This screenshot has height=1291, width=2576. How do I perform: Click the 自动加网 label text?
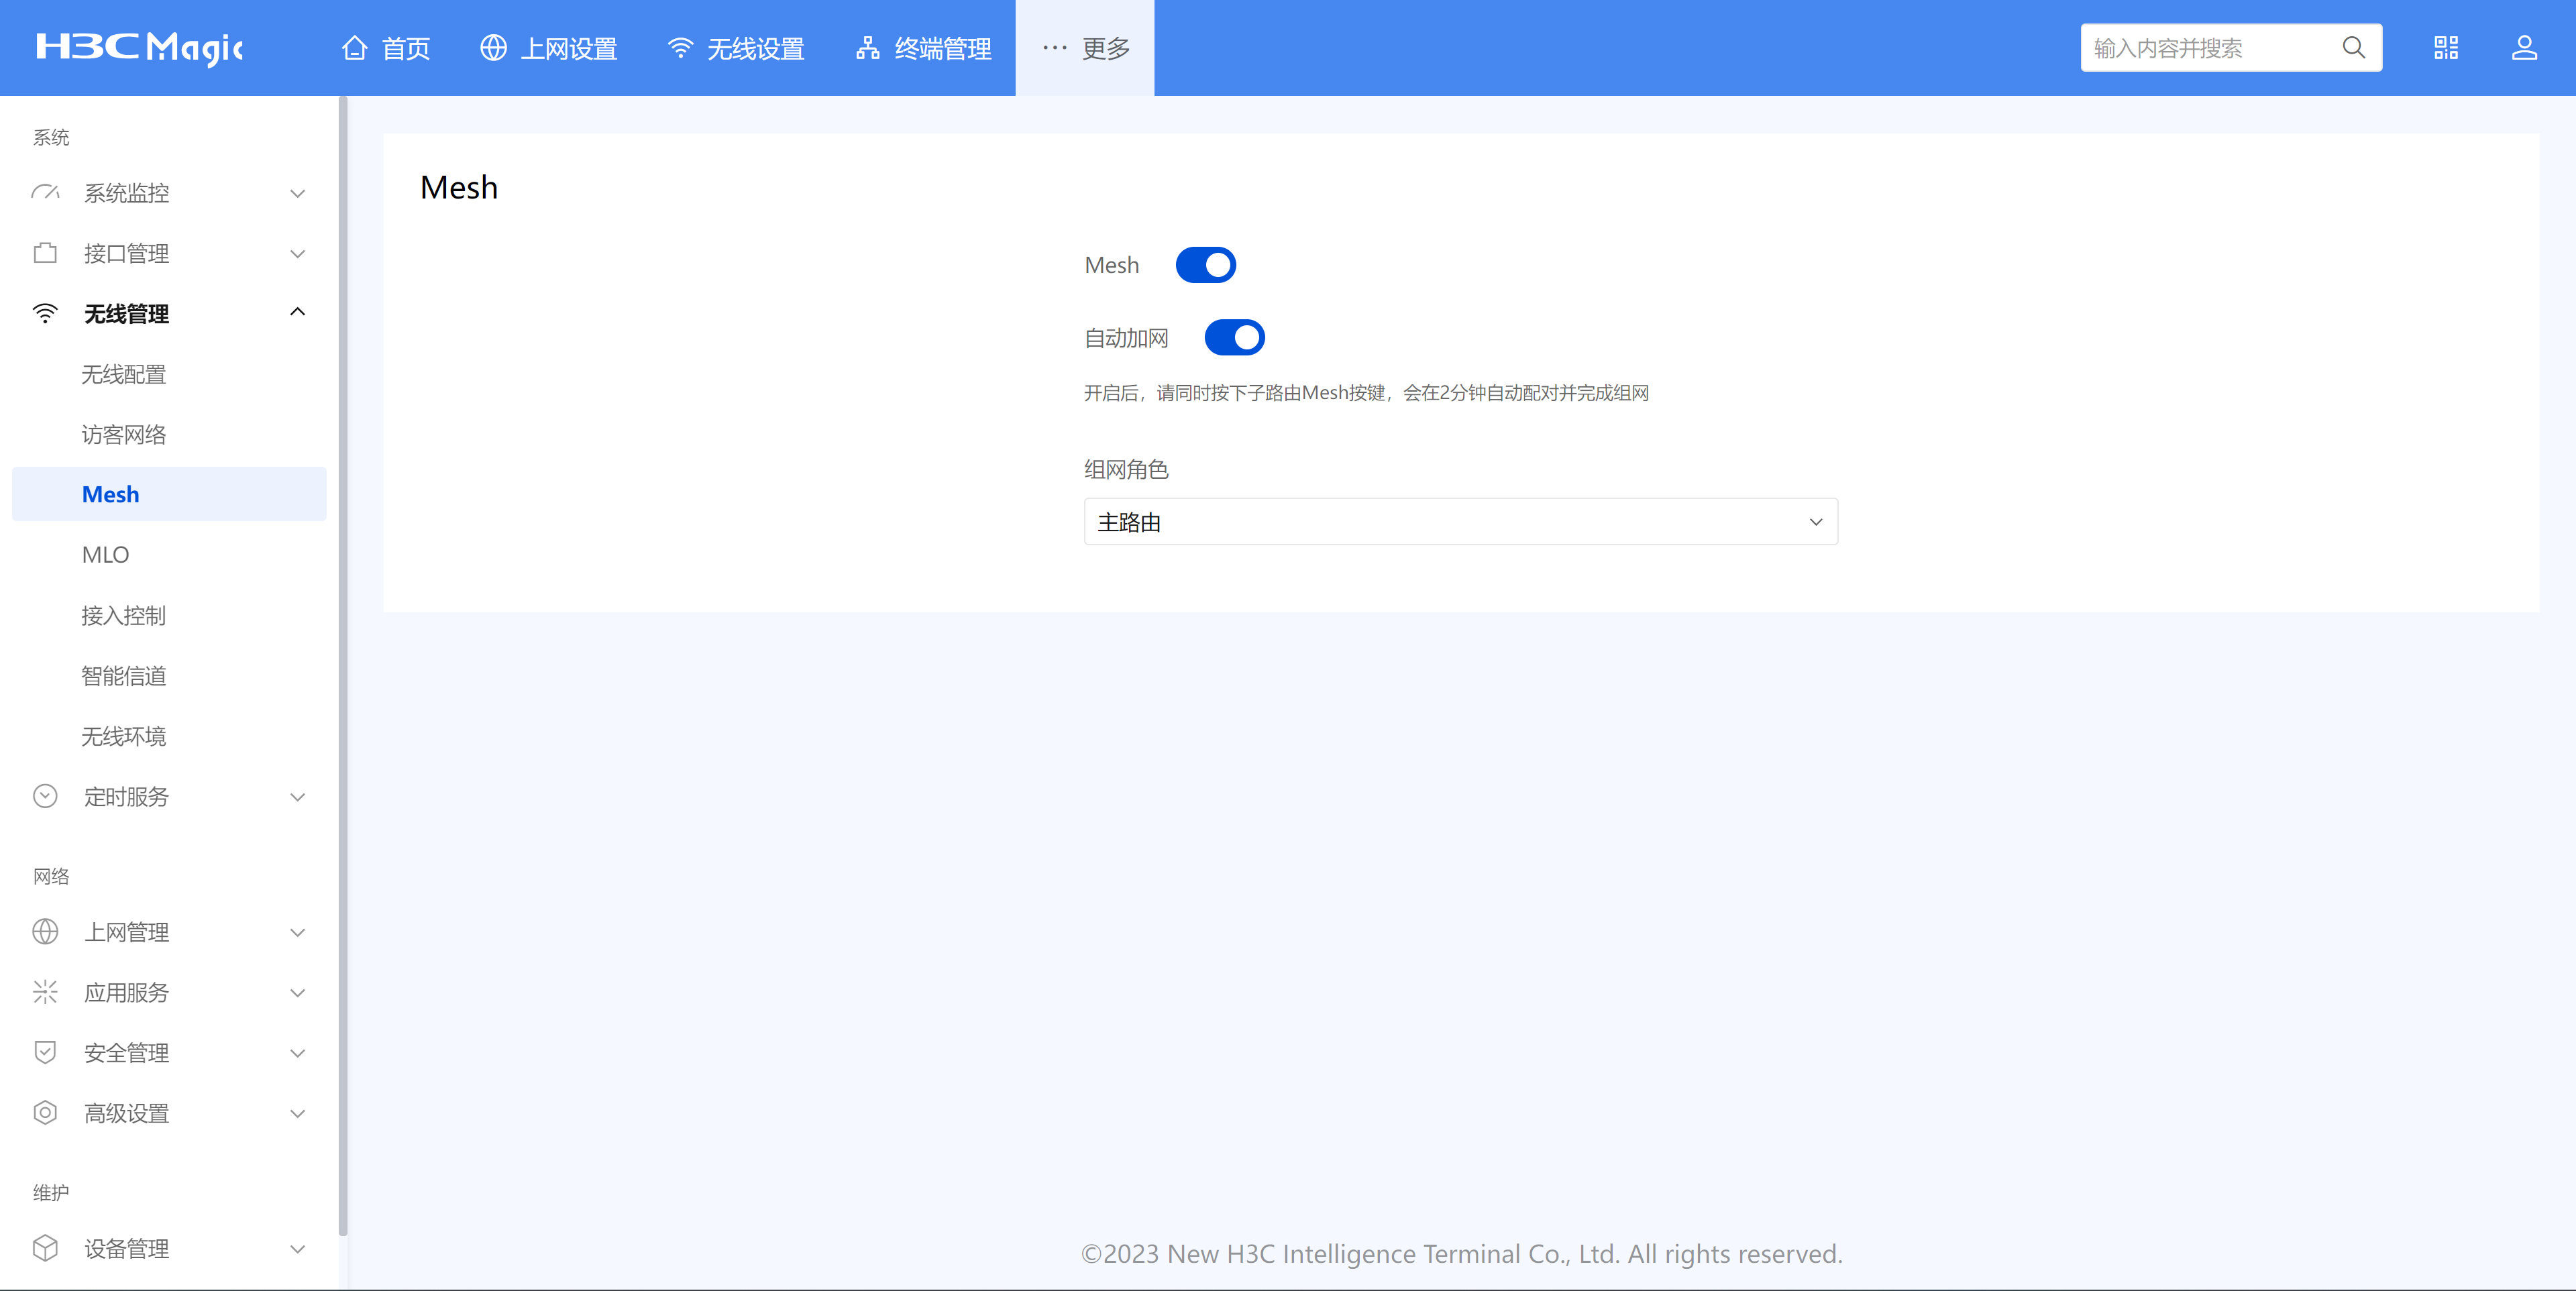point(1126,338)
